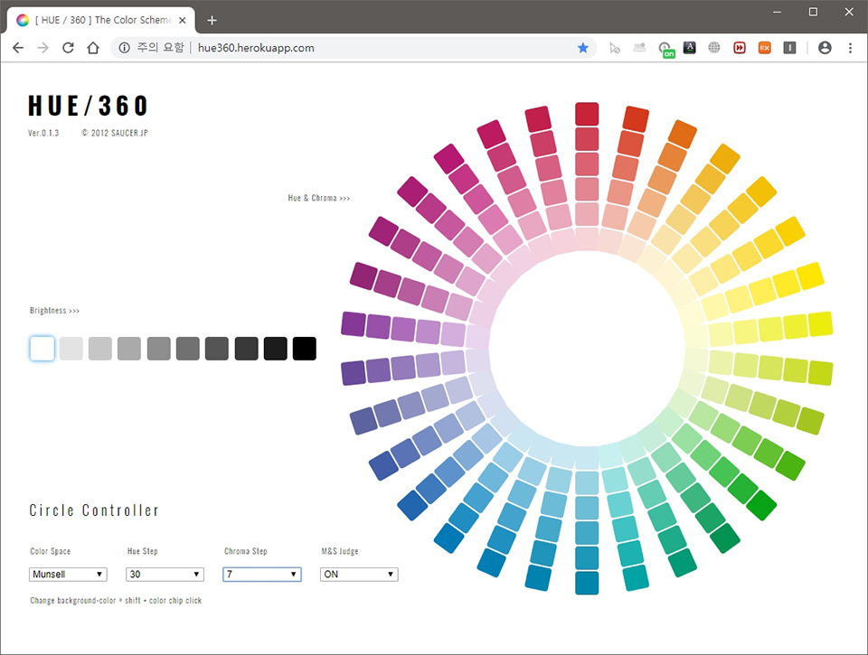This screenshot has height=655, width=868.
Task: Click the forward navigation arrow
Action: click(x=42, y=48)
